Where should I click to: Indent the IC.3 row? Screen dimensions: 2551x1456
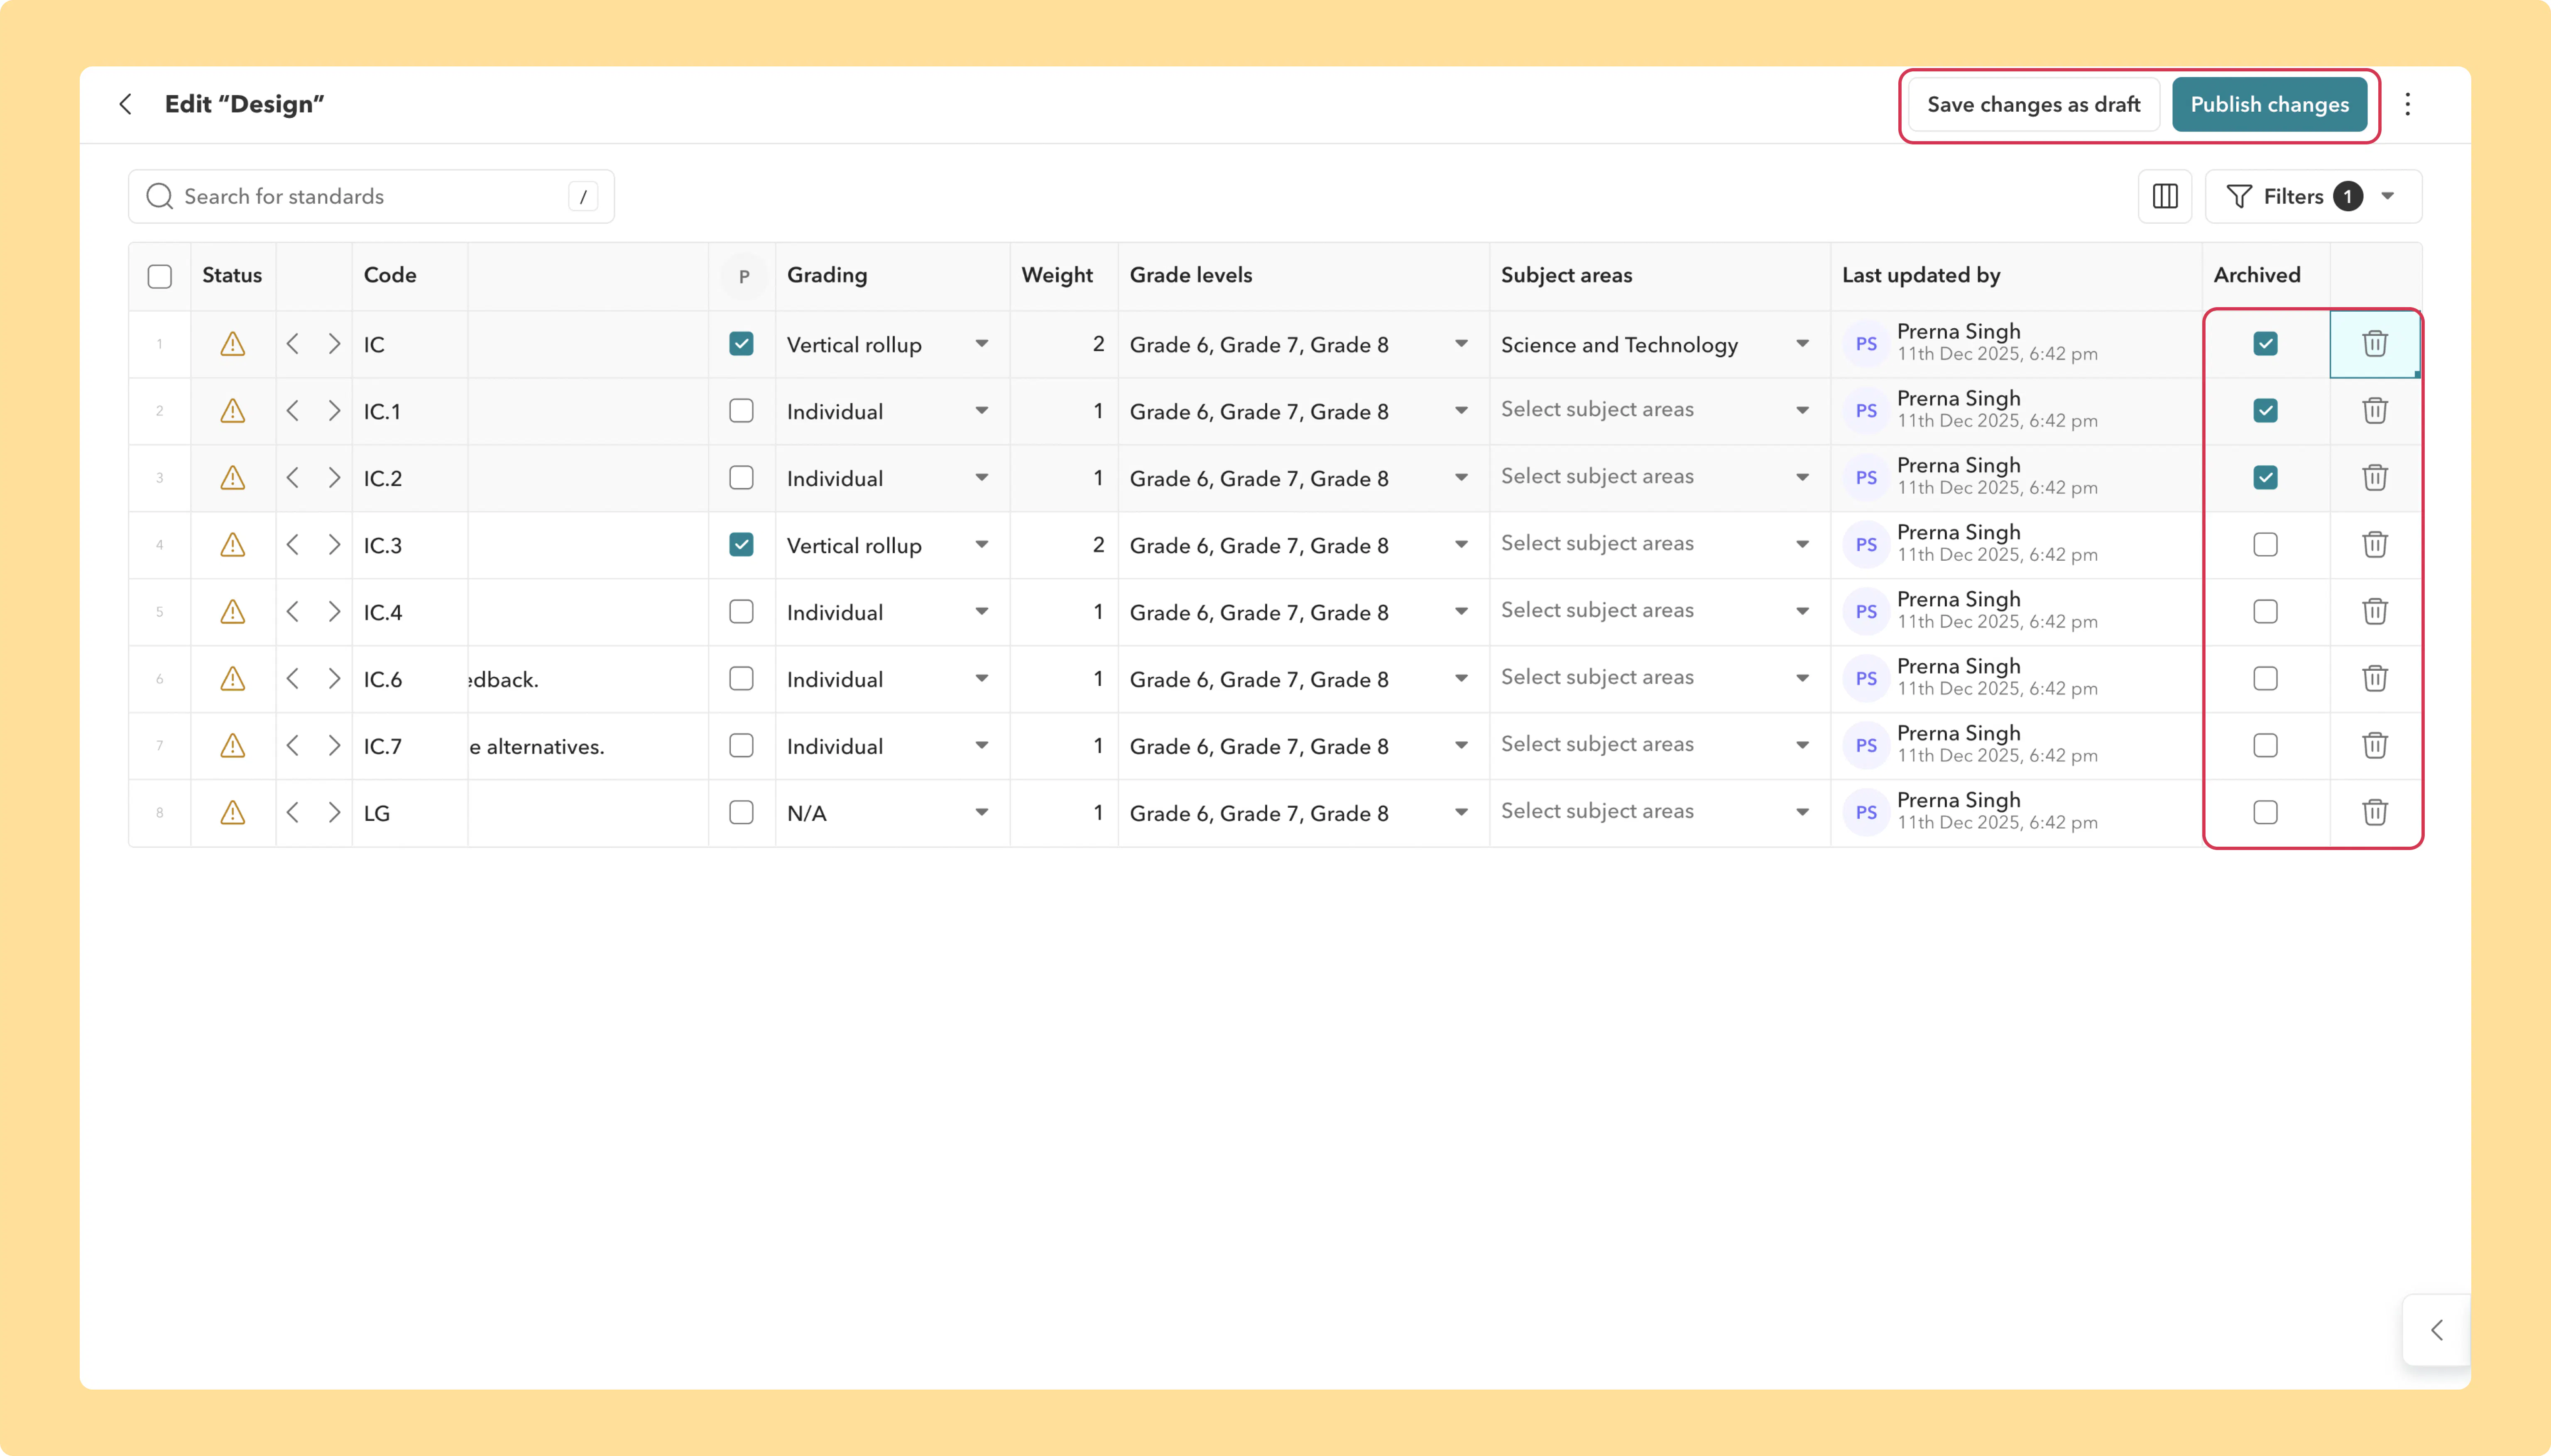[334, 545]
